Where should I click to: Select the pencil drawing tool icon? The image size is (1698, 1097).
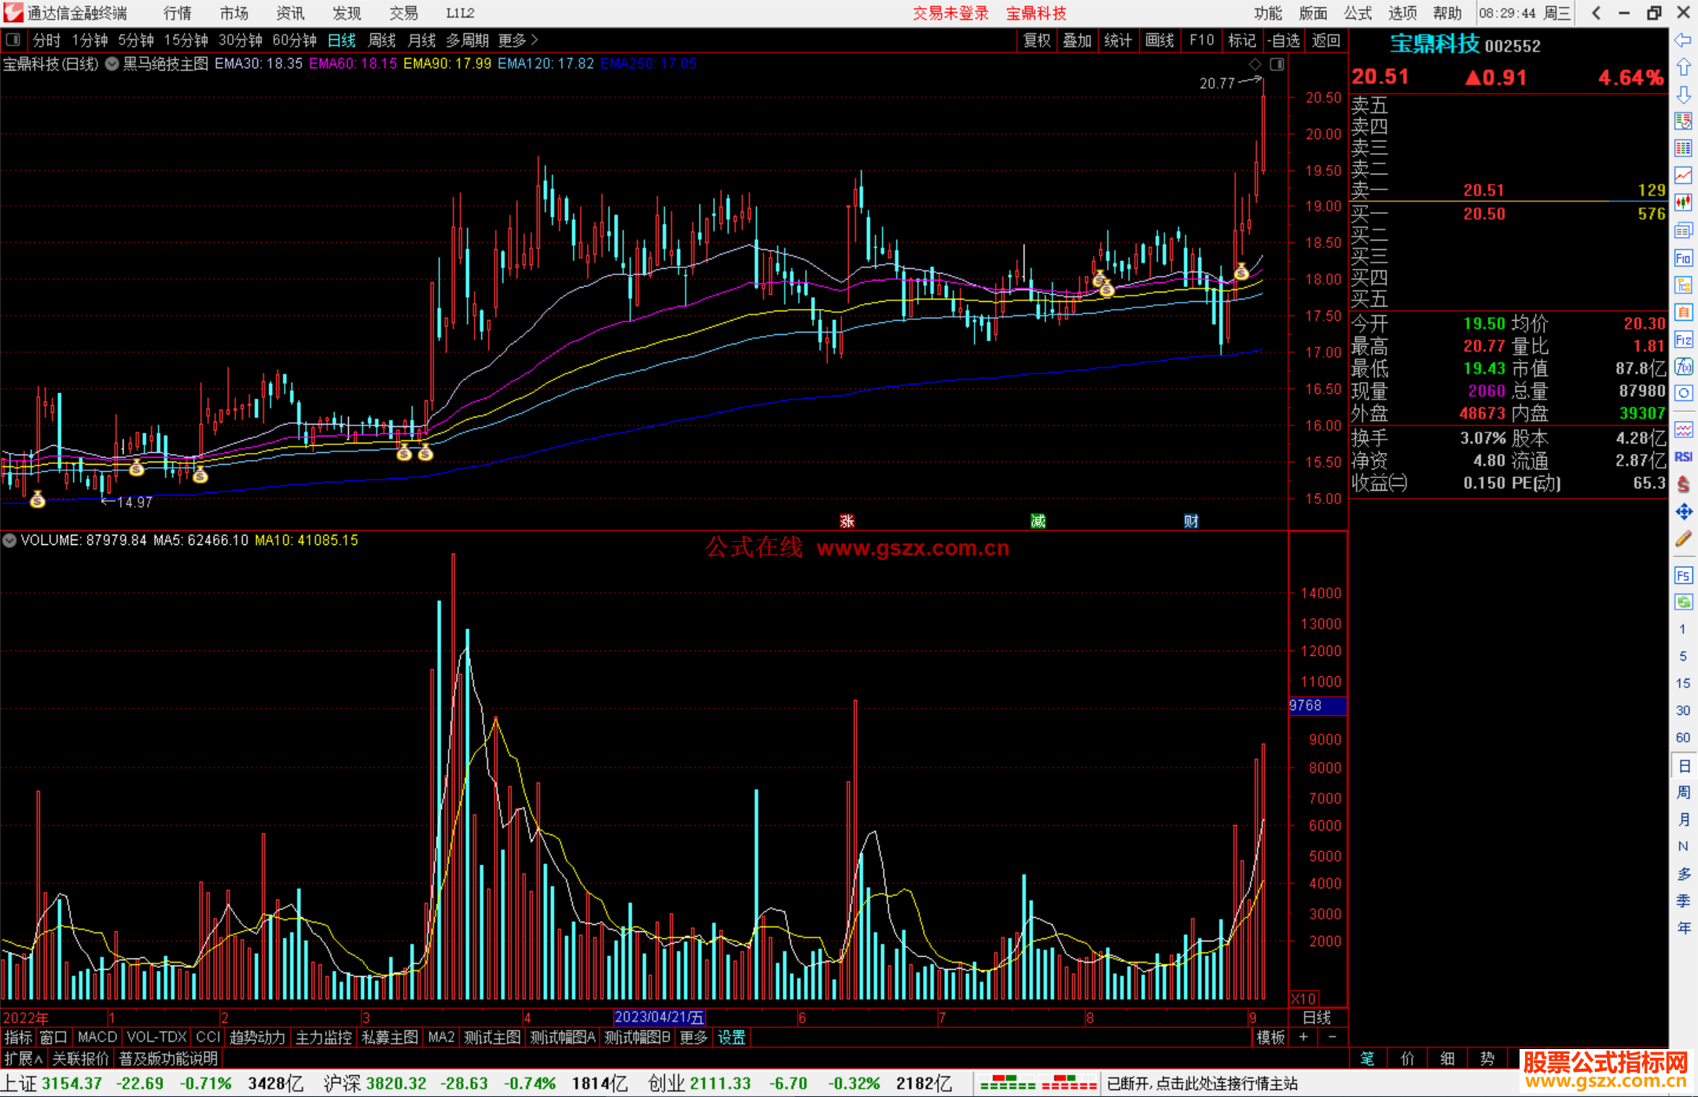(x=1683, y=539)
